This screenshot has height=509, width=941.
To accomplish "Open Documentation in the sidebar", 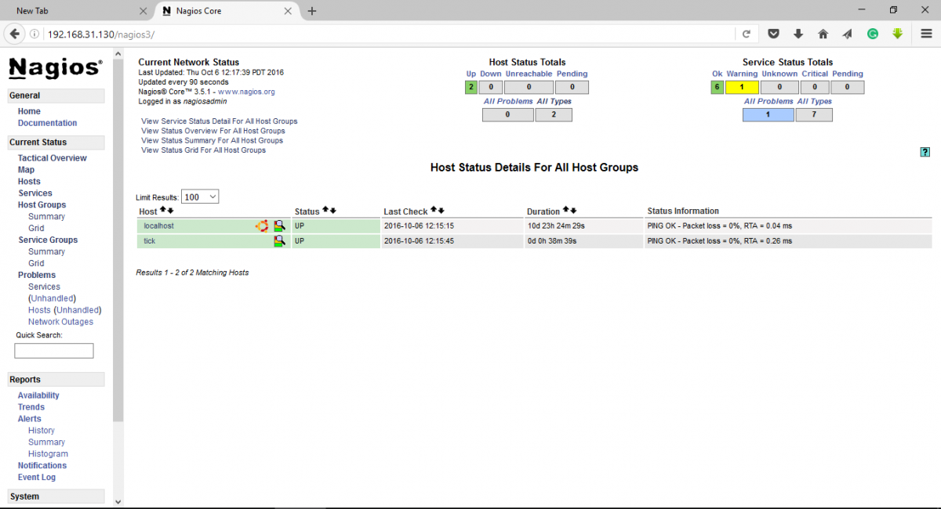I will coord(48,123).
